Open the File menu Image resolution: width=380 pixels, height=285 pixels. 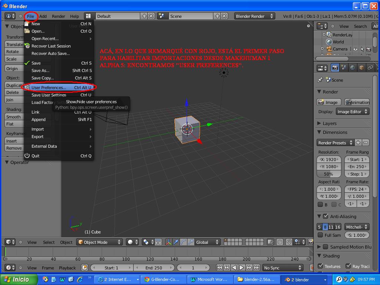[30, 16]
